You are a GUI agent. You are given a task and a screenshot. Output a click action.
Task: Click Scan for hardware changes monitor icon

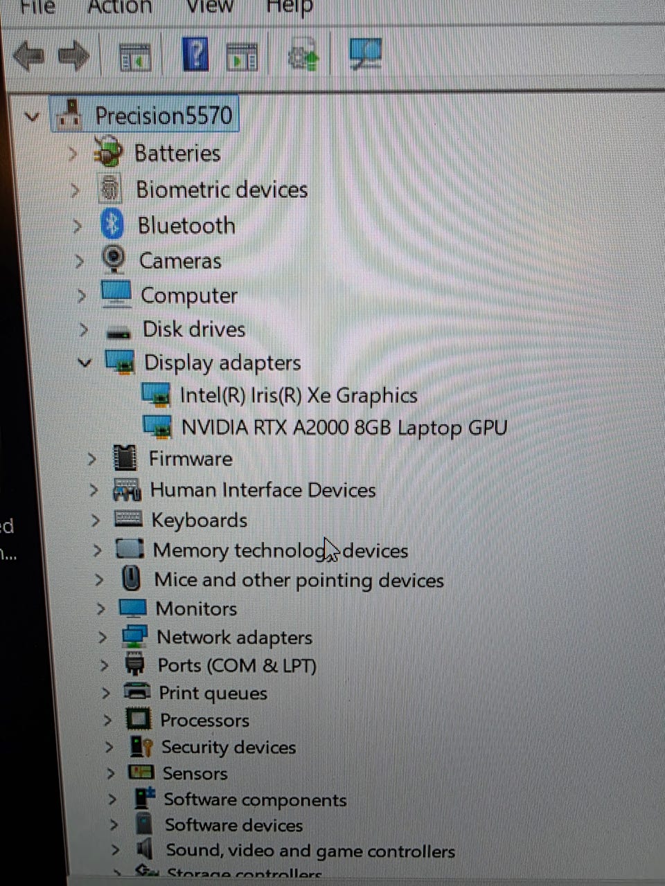click(366, 54)
